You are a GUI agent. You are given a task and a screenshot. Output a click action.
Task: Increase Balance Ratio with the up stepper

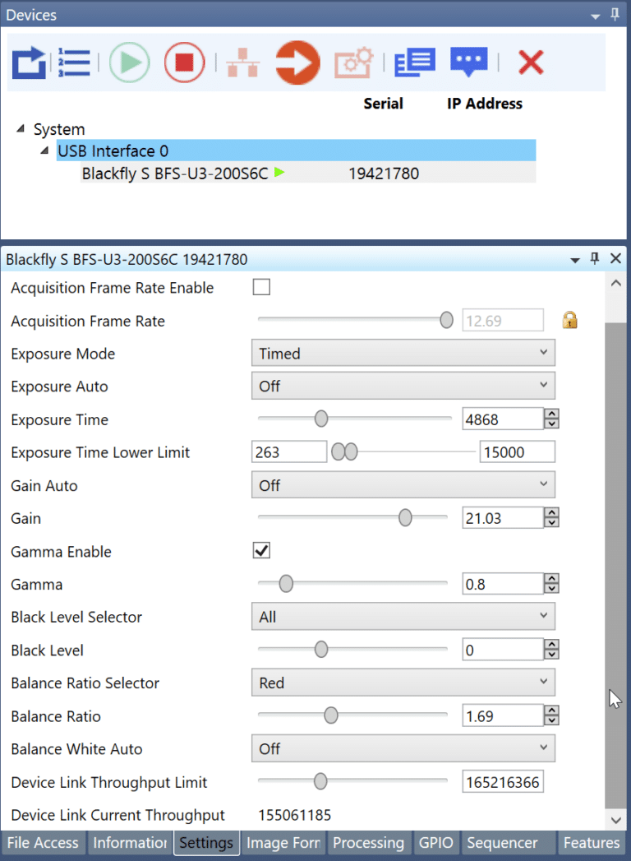click(x=551, y=710)
